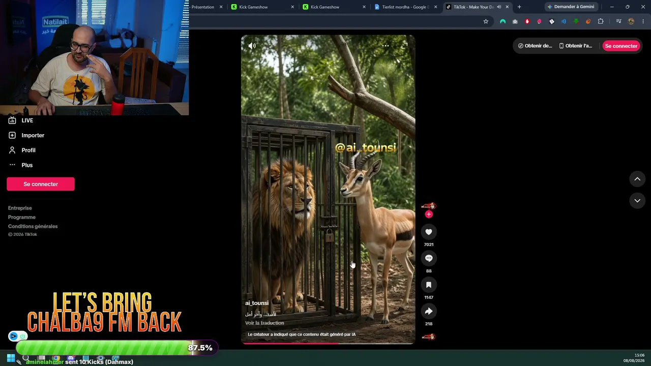Close the TikTok browser tab
This screenshot has width=651, height=366.
507,7
